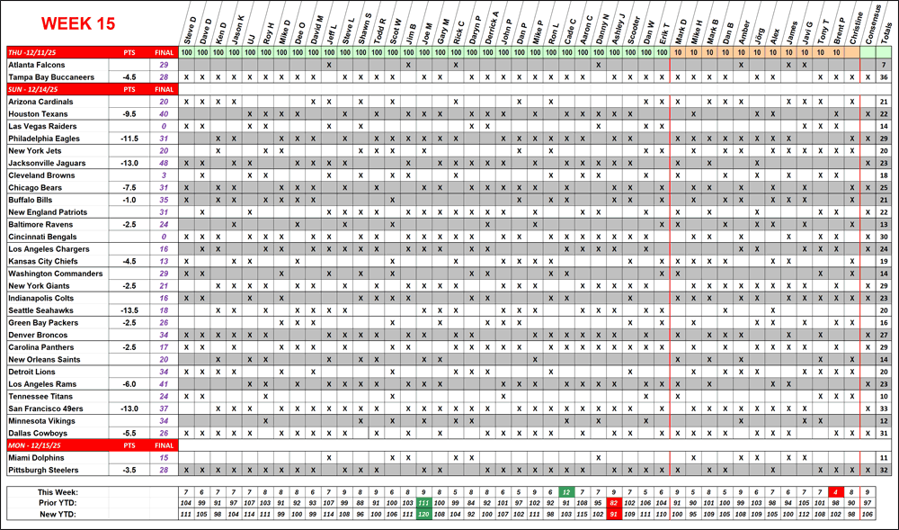Viewport: 899px width, 530px height.
Task: Click the Los Angeles Rams final score 41
Action: tap(164, 384)
